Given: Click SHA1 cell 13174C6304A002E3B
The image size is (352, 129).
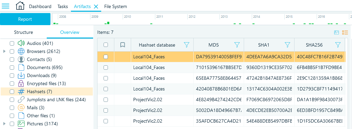Looking at the screenshot, I should click(x=269, y=89).
